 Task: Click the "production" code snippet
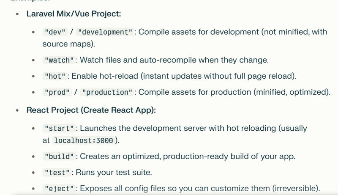(107, 92)
